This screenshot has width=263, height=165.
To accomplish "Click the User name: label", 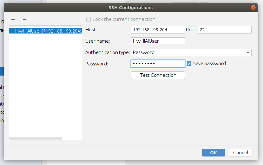I will (98, 41).
